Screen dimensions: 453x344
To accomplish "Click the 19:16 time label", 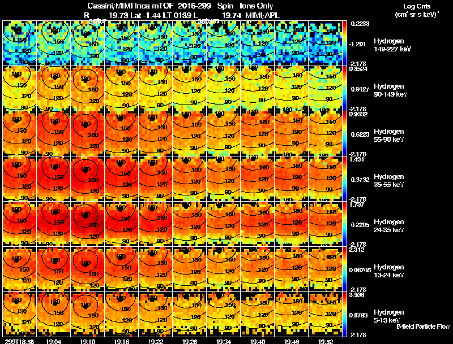I will pyautogui.click(x=122, y=341).
